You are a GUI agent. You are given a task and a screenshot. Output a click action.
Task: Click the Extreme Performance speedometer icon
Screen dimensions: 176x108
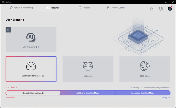pos(31,66)
